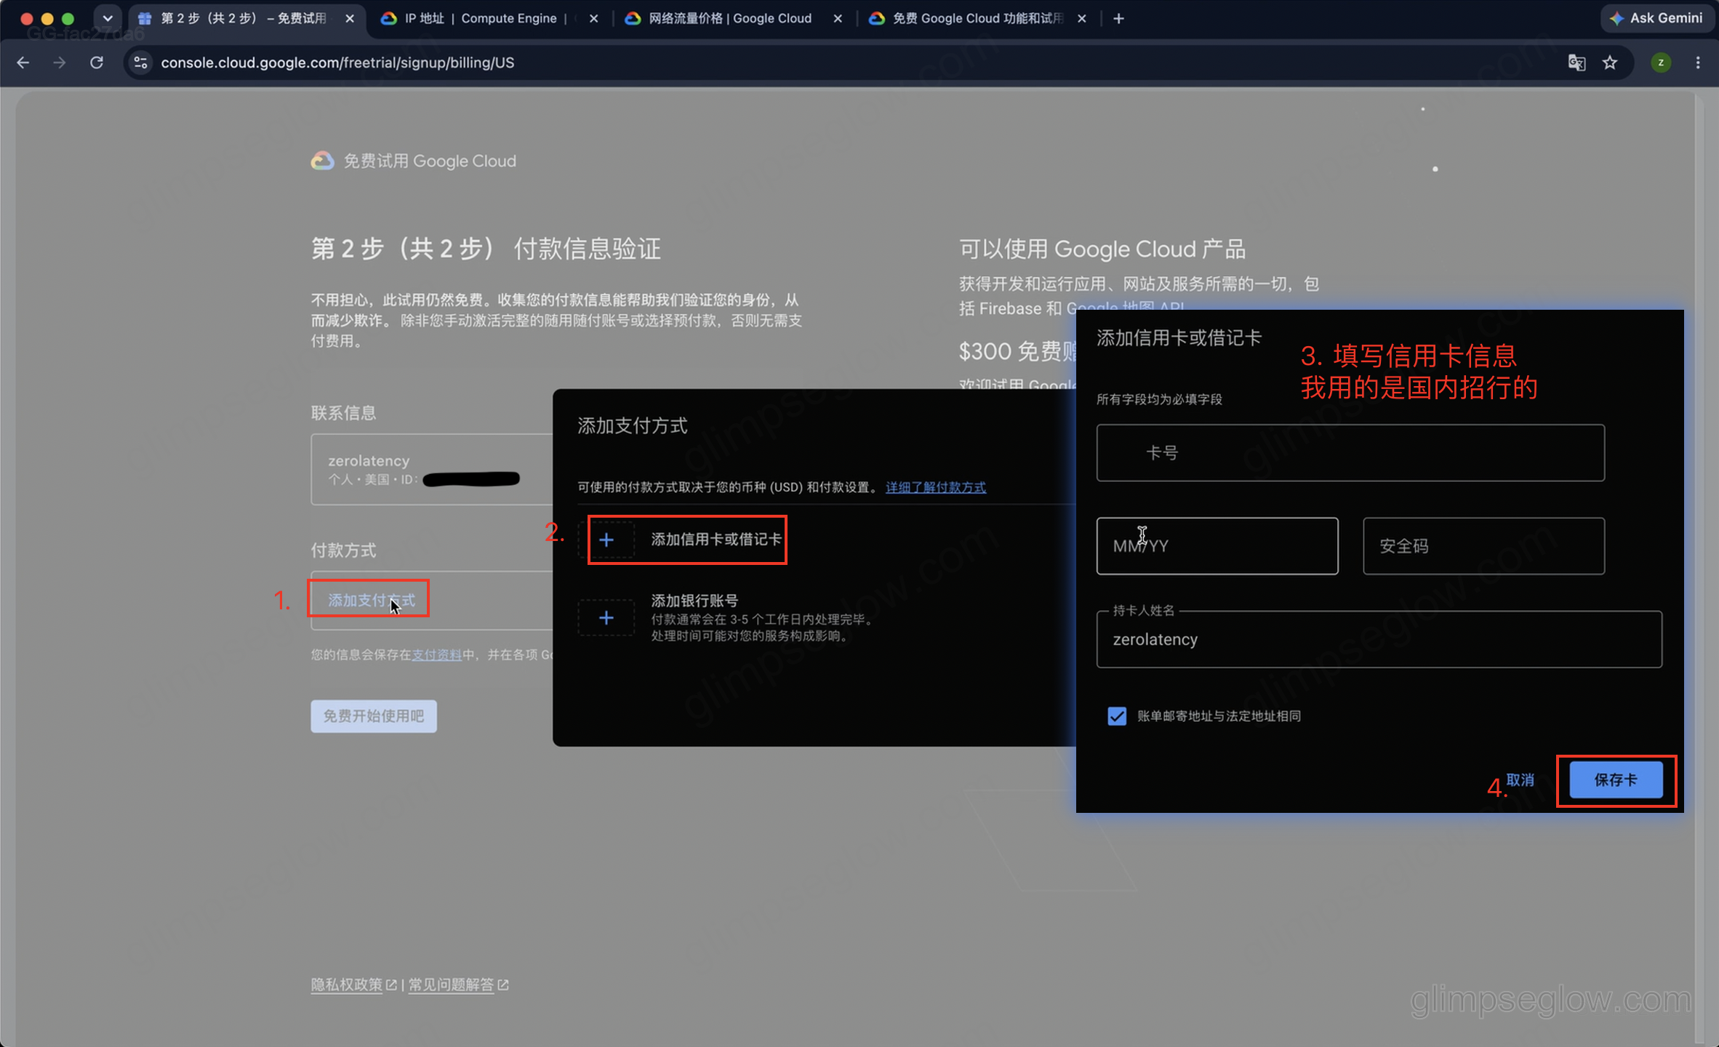1719x1047 pixels.
Task: Open 支付资料 link
Action: coord(436,654)
